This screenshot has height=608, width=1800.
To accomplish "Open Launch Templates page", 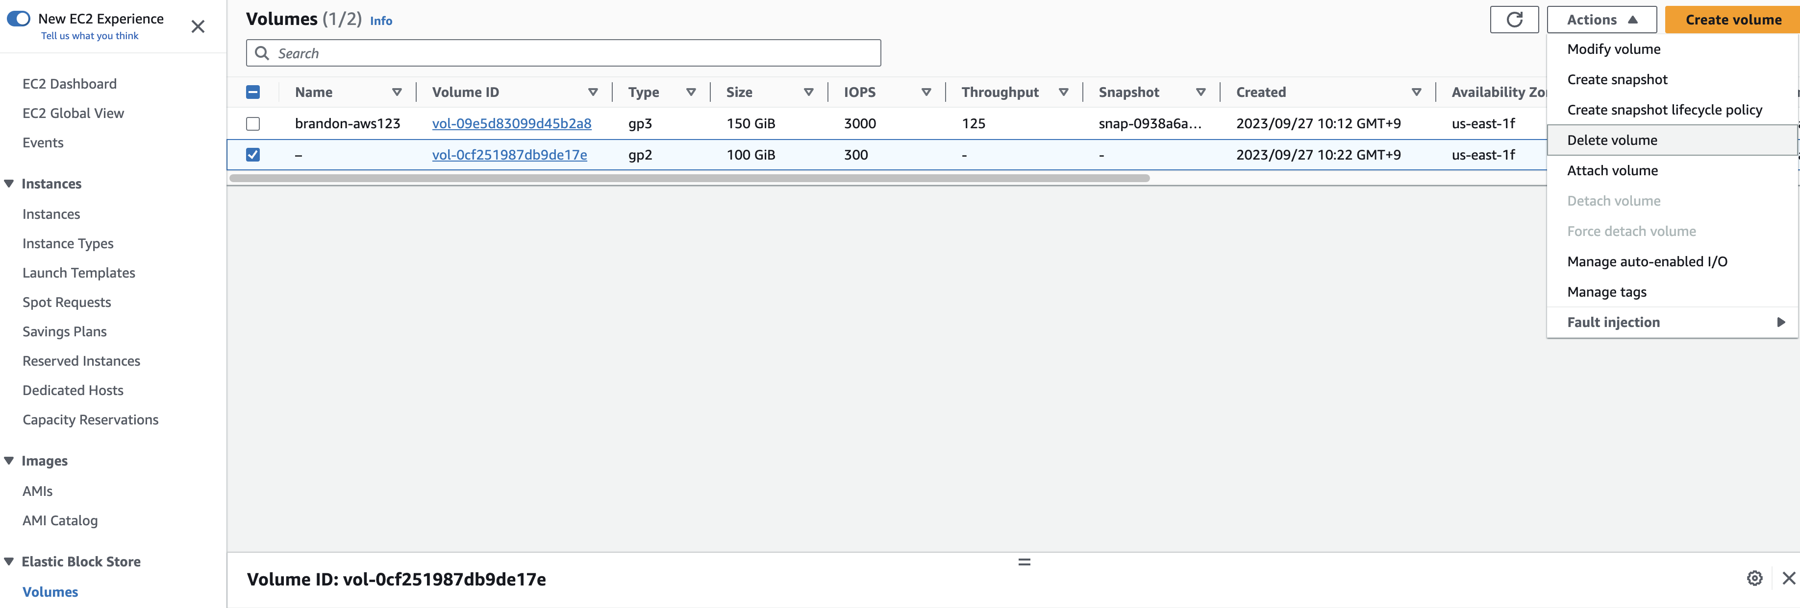I will (78, 273).
